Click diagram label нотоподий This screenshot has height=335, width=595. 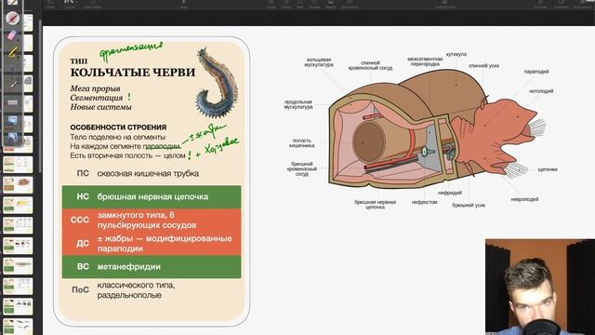(x=541, y=91)
